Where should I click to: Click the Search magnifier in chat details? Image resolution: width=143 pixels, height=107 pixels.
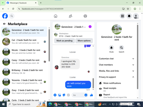(x=121, y=48)
